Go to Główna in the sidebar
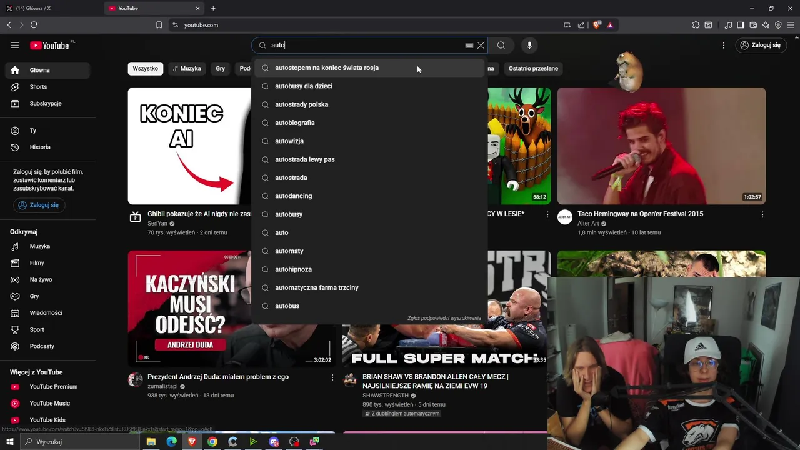Image resolution: width=800 pixels, height=450 pixels. coord(47,70)
